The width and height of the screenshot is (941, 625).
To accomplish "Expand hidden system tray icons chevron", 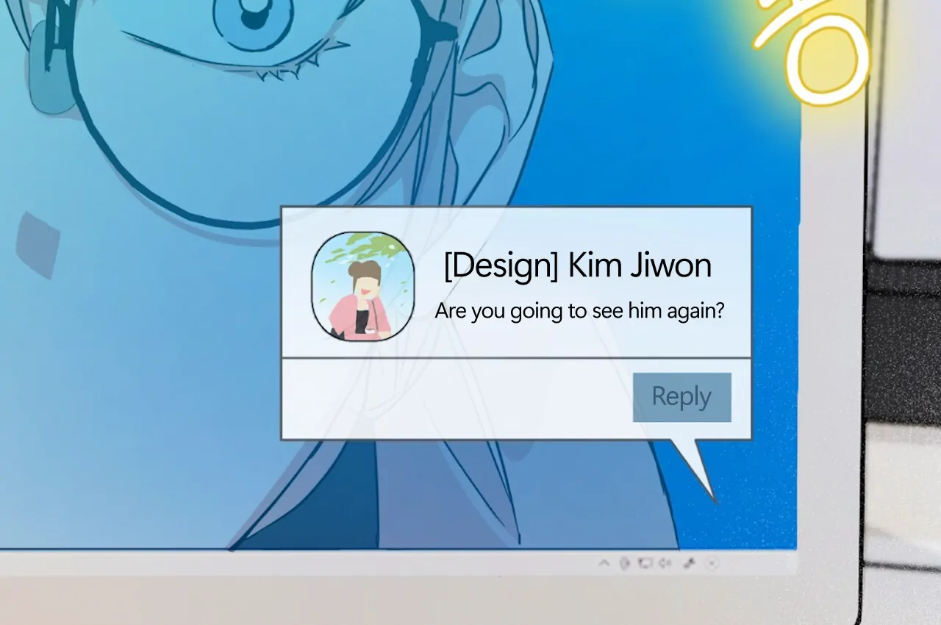I will pyautogui.click(x=604, y=563).
